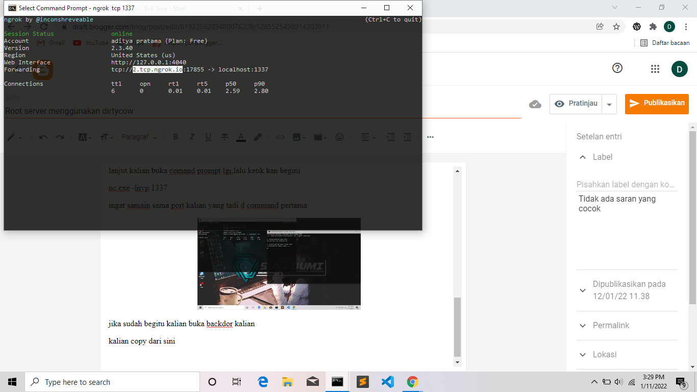697x392 pixels.
Task: Open Google account avatar in Blogger header
Action: (x=680, y=68)
